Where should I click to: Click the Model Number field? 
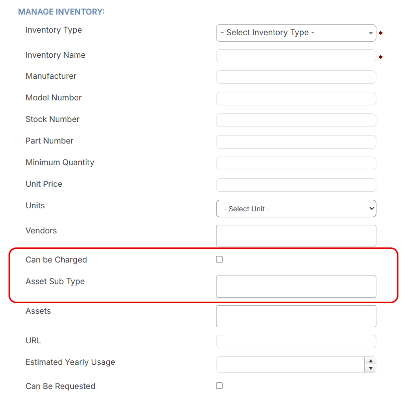click(296, 98)
